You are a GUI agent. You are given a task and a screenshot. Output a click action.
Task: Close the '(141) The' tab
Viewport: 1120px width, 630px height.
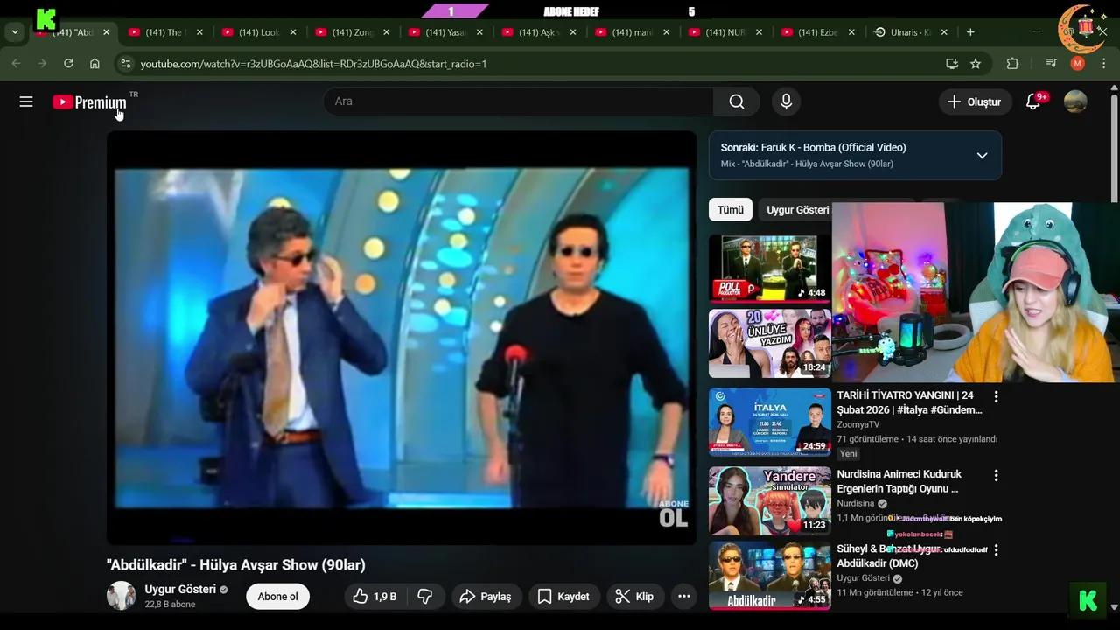[x=199, y=32]
